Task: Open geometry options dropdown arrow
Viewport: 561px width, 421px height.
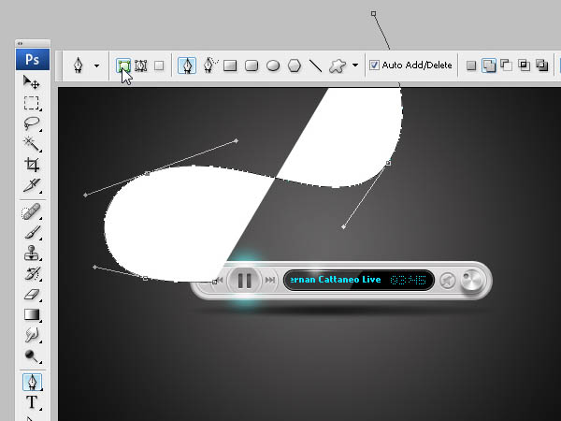Action: [x=355, y=65]
